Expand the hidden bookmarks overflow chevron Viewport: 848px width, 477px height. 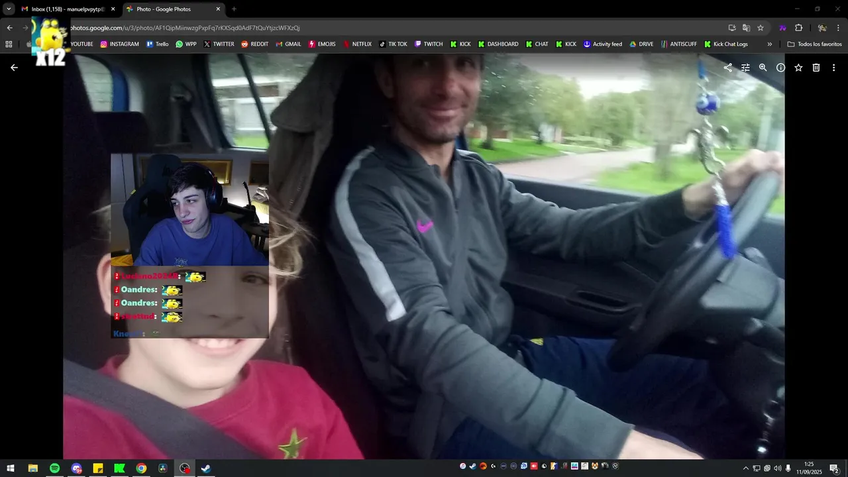point(769,44)
